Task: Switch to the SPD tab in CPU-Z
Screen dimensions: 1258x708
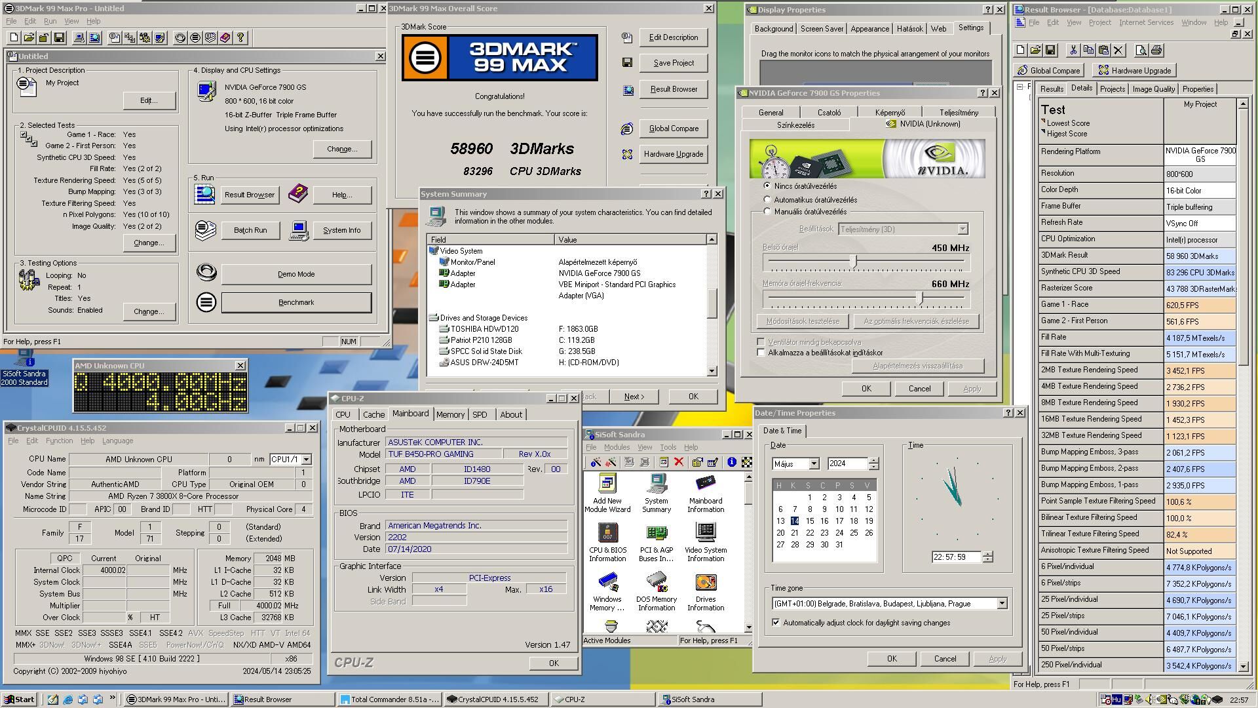Action: click(x=480, y=415)
